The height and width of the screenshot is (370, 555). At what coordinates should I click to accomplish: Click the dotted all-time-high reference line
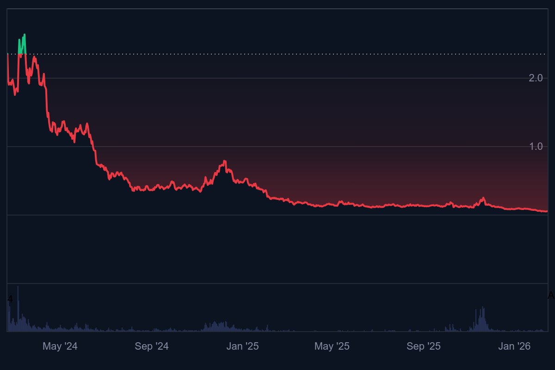(277, 54)
